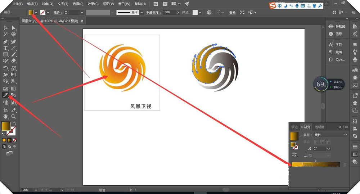This screenshot has height=194, width=360.
Task: Open the 效果(C) menu
Action: click(x=93, y=4)
